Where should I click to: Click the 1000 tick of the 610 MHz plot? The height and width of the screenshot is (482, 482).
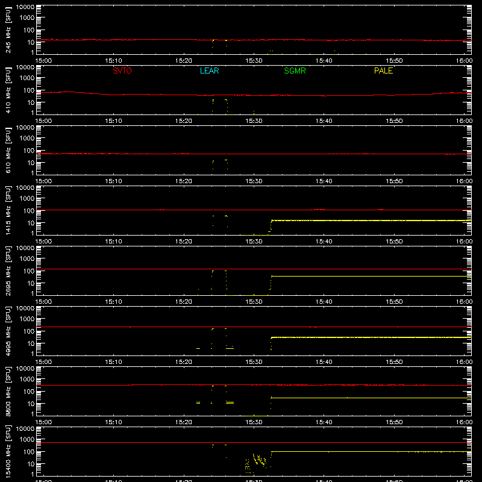(27, 139)
